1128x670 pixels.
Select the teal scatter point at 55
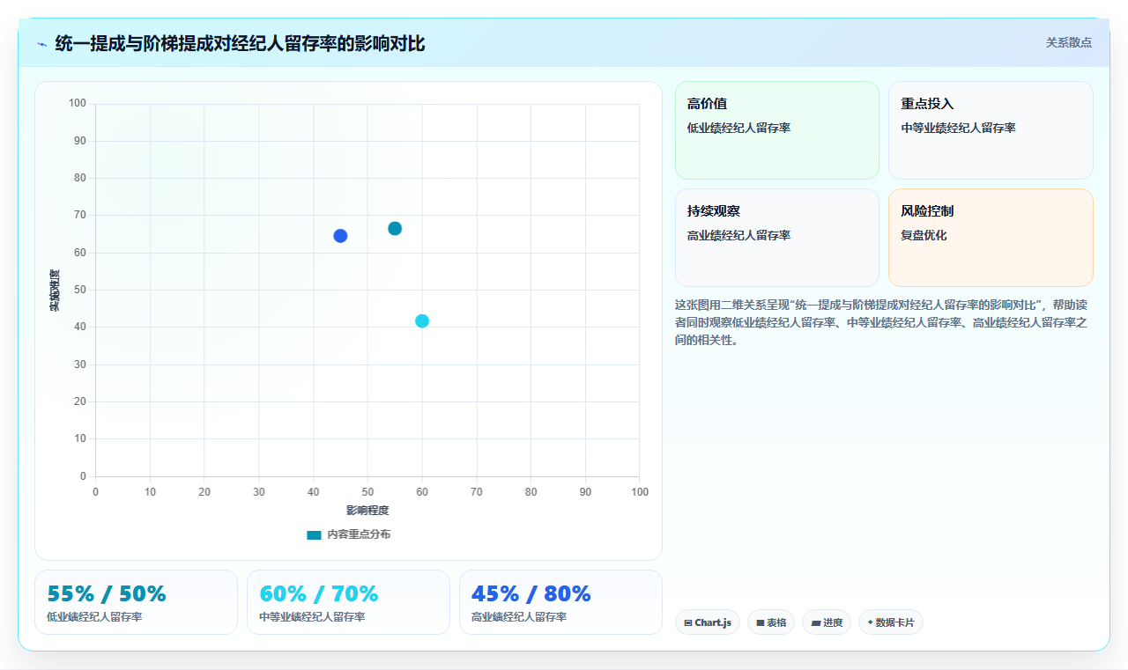click(x=395, y=229)
